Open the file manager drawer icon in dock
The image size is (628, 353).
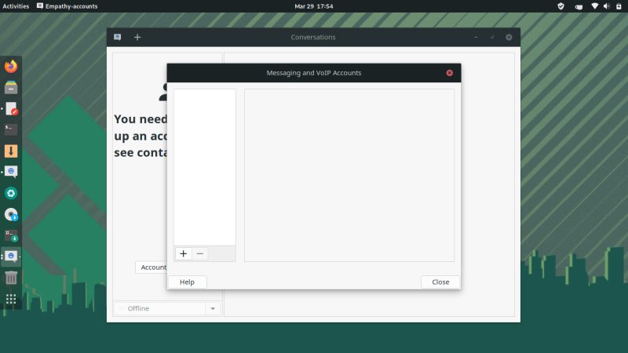pos(11,87)
